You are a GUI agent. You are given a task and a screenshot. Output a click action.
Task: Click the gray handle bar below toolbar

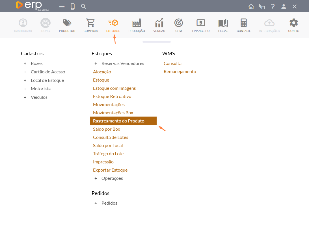point(156,42)
